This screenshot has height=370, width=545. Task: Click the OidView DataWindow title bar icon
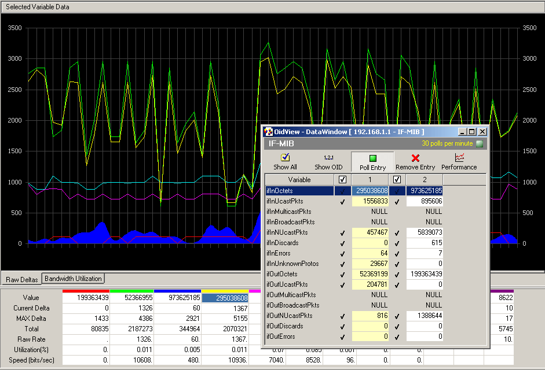tap(268, 132)
